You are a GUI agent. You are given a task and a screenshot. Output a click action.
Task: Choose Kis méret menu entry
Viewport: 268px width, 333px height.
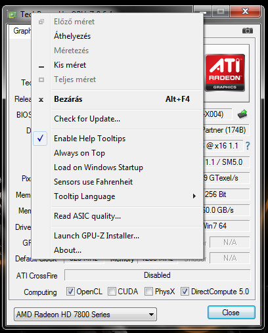117,65
